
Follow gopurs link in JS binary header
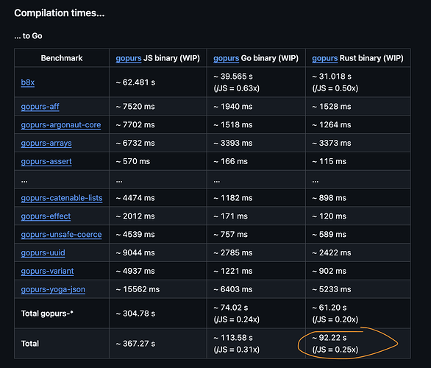[129, 58]
